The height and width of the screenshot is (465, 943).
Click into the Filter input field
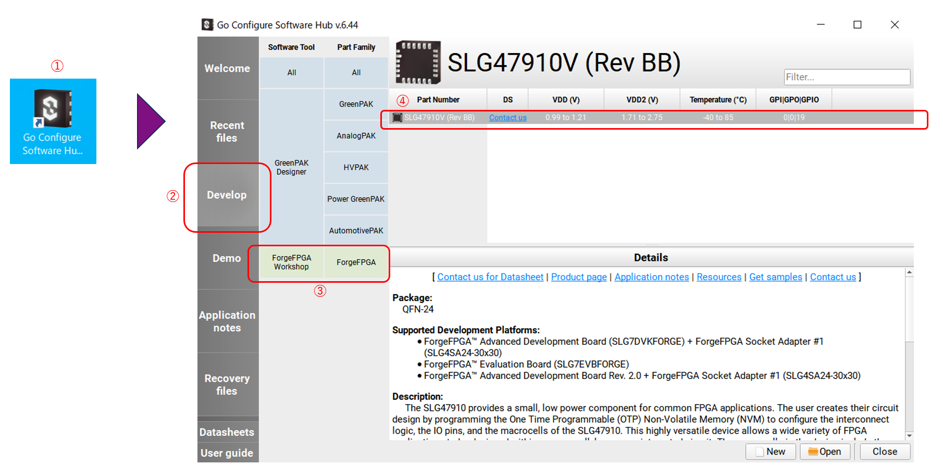[847, 77]
